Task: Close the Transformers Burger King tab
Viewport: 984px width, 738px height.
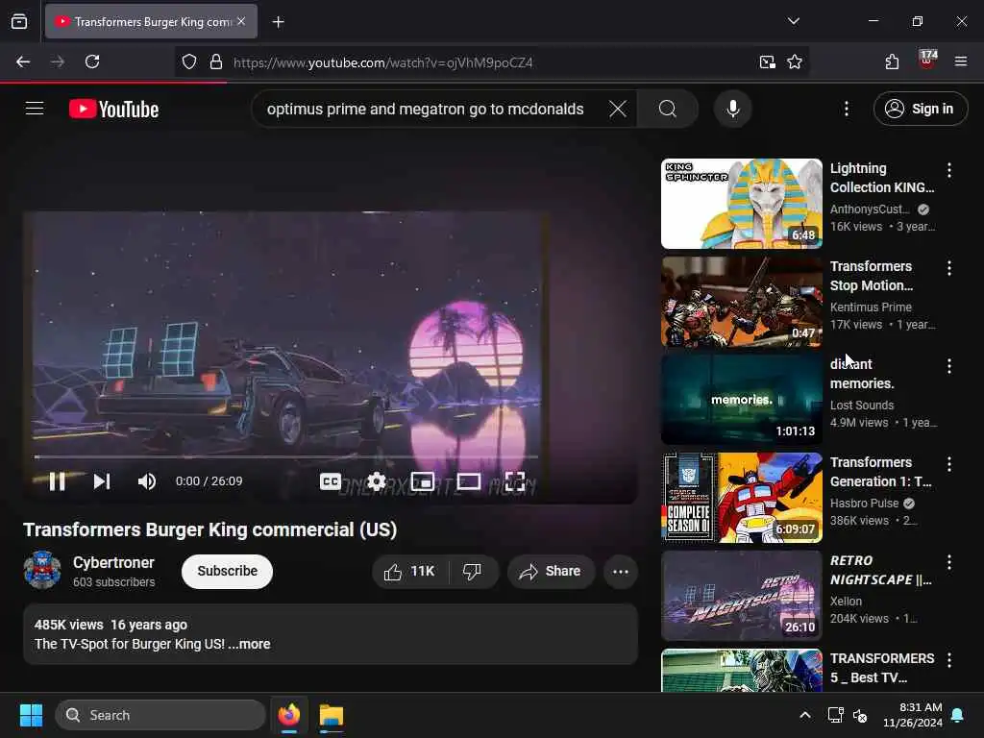Action: pyautogui.click(x=241, y=21)
